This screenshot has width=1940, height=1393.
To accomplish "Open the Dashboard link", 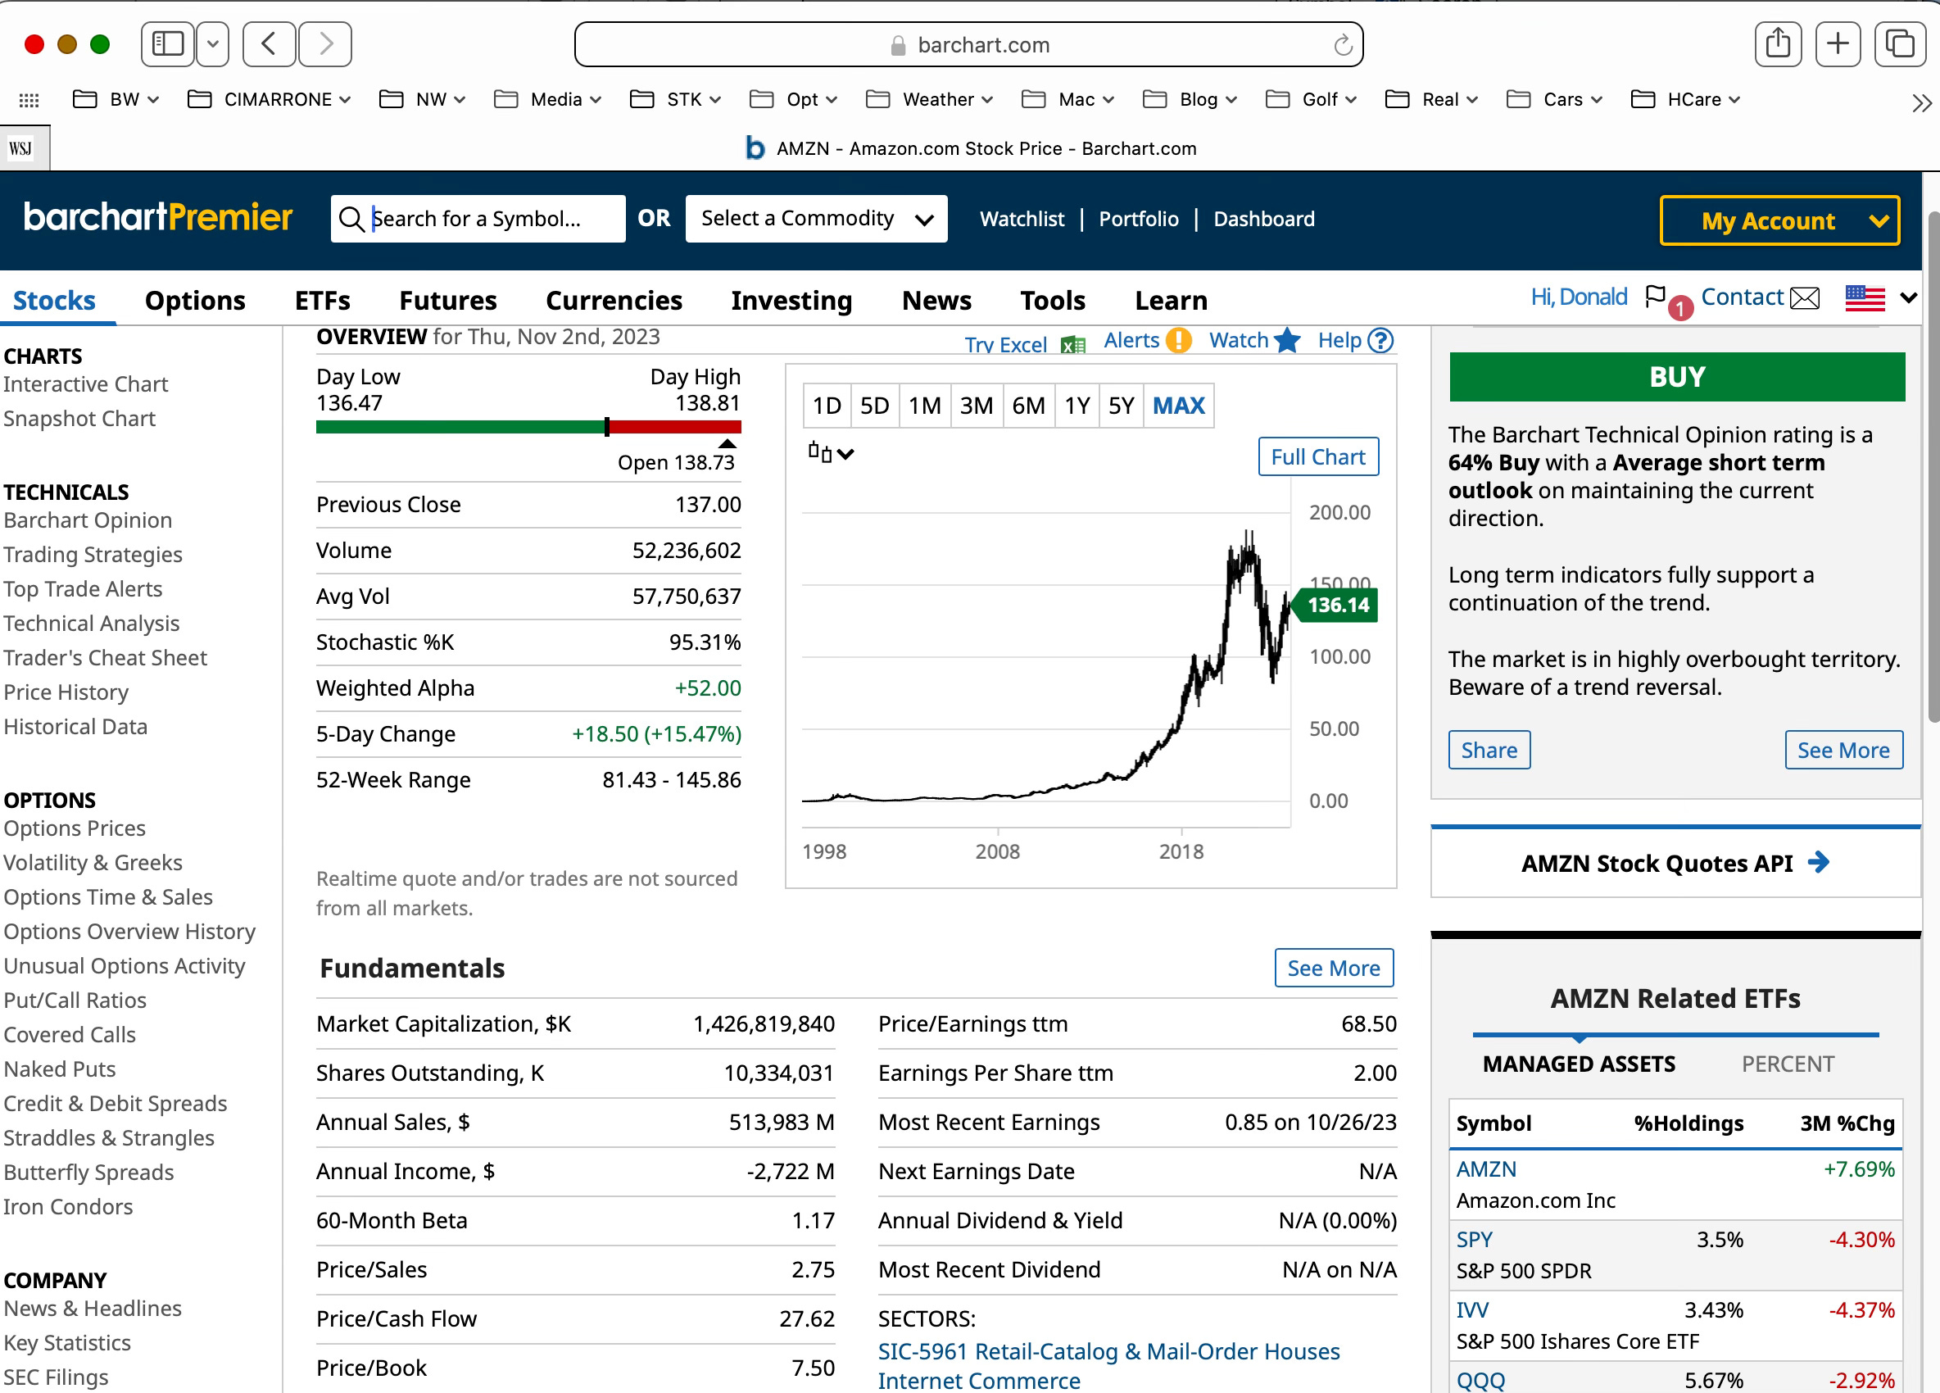I will (x=1264, y=219).
